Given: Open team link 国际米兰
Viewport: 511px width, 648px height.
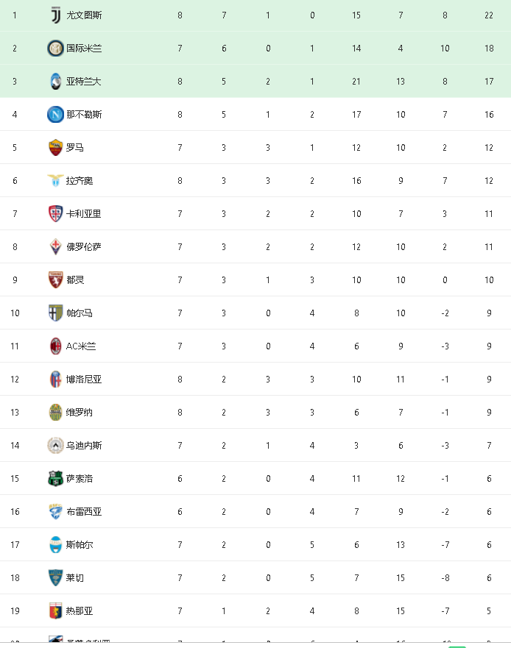Looking at the screenshot, I should (84, 49).
